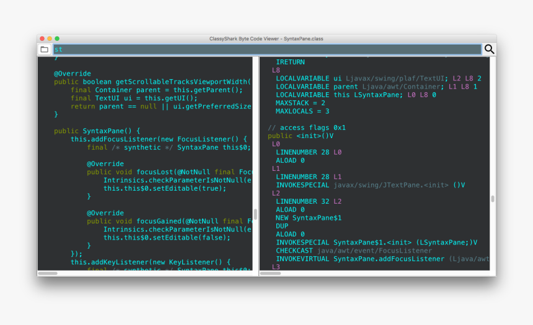The width and height of the screenshot is (533, 325).
Task: Click the 'LOCALVARIABLE parent' bytecode line
Action: point(376,87)
